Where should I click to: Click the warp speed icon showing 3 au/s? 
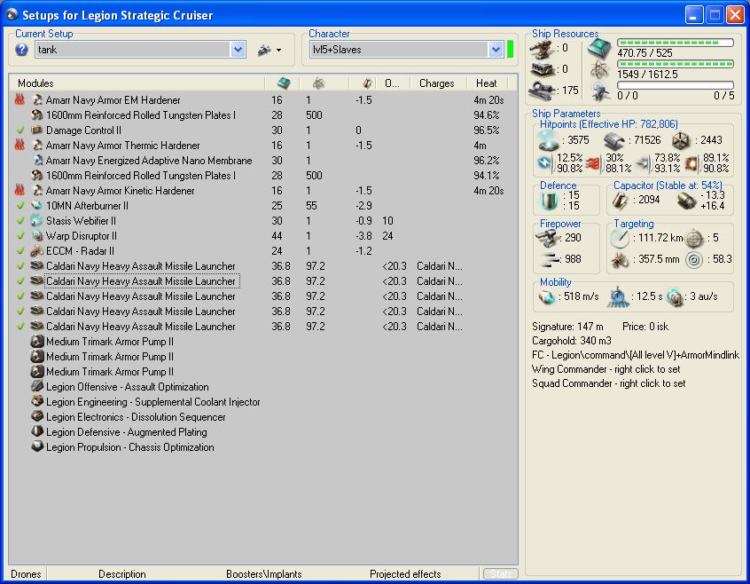pyautogui.click(x=675, y=297)
